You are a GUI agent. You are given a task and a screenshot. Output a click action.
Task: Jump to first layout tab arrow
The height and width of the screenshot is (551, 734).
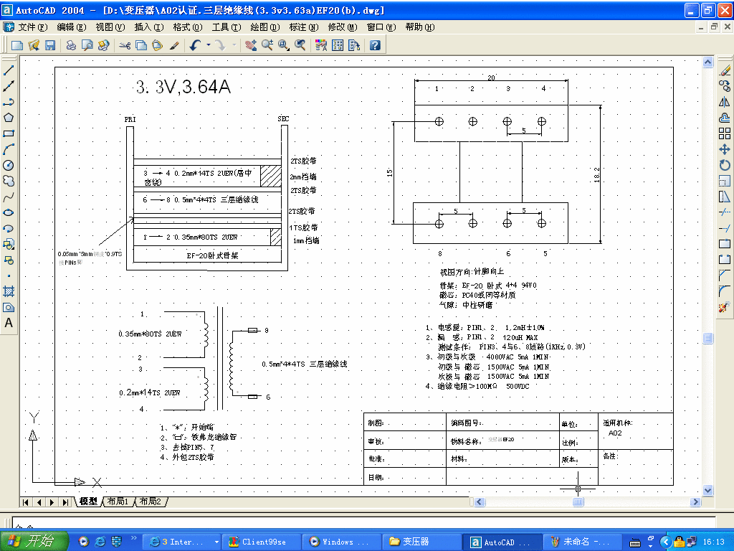tap(26, 501)
